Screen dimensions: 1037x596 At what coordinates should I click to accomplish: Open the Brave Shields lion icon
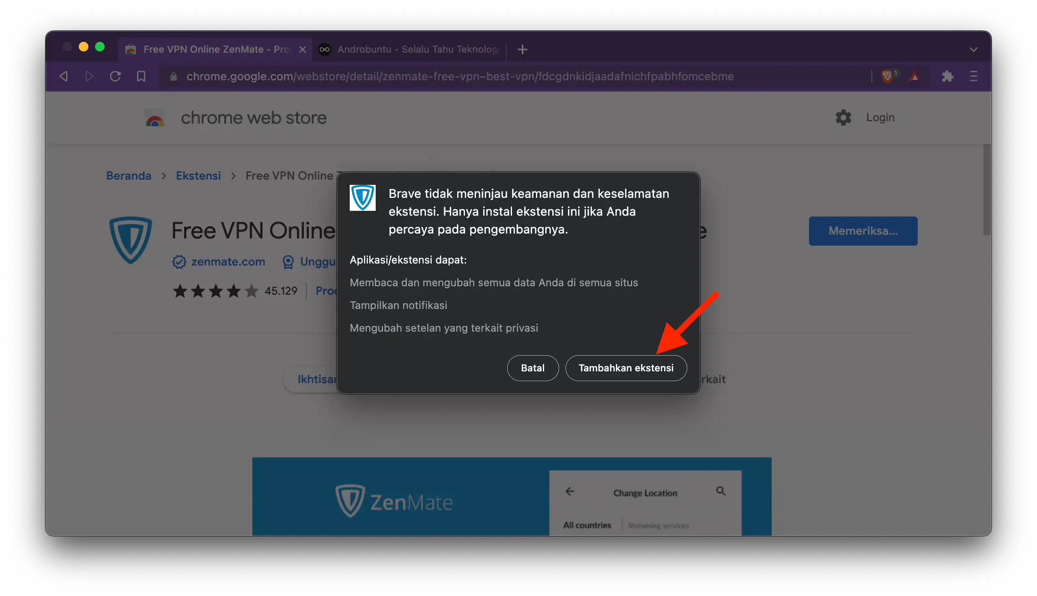pos(888,76)
